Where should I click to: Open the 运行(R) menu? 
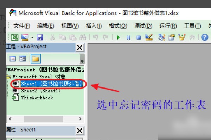click(x=168, y=26)
